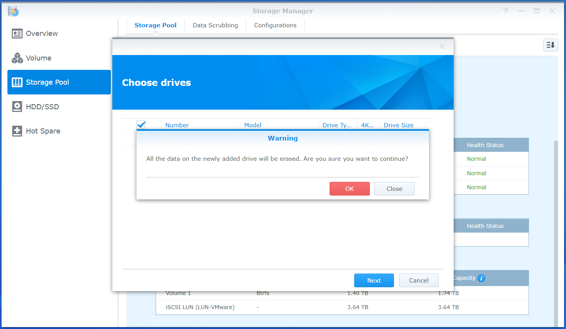Viewport: 566px width, 329px height.
Task: Click the 4K column header
Action: (x=368, y=125)
